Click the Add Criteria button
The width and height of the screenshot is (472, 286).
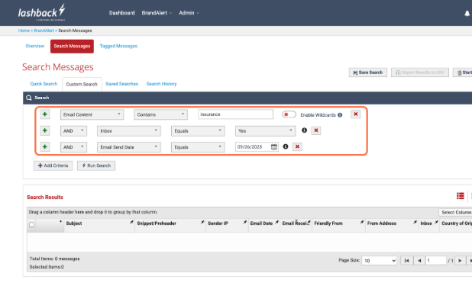click(53, 165)
